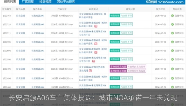Select complaint number 1732724
The image size is (186, 106).
pyautogui.click(x=7, y=25)
